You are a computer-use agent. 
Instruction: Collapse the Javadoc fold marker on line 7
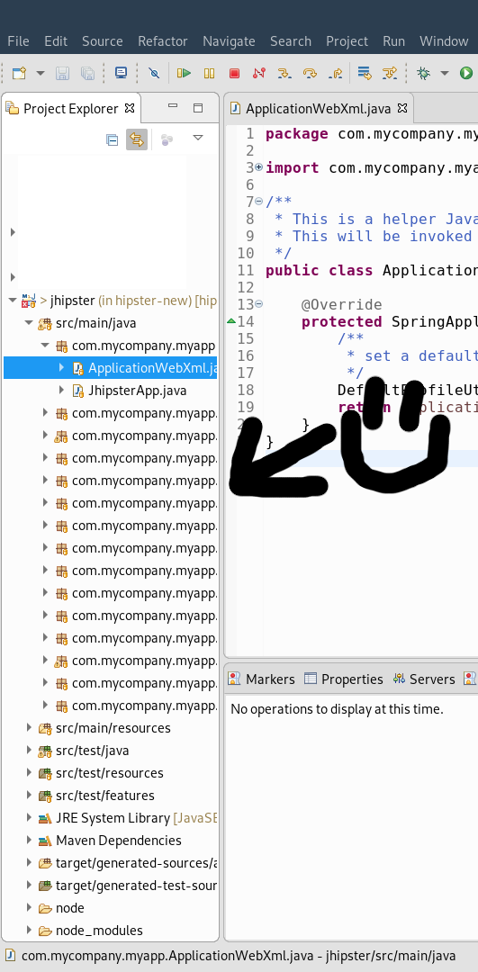point(258,202)
